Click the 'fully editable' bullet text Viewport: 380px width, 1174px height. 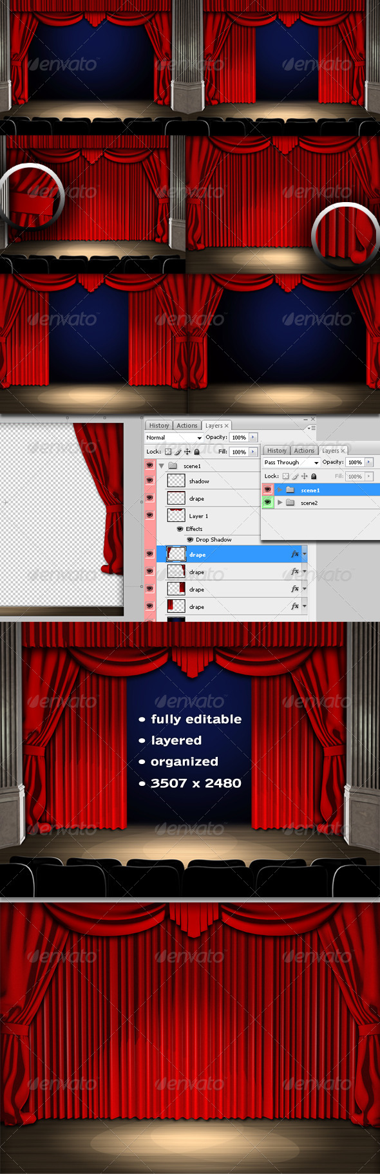(196, 719)
